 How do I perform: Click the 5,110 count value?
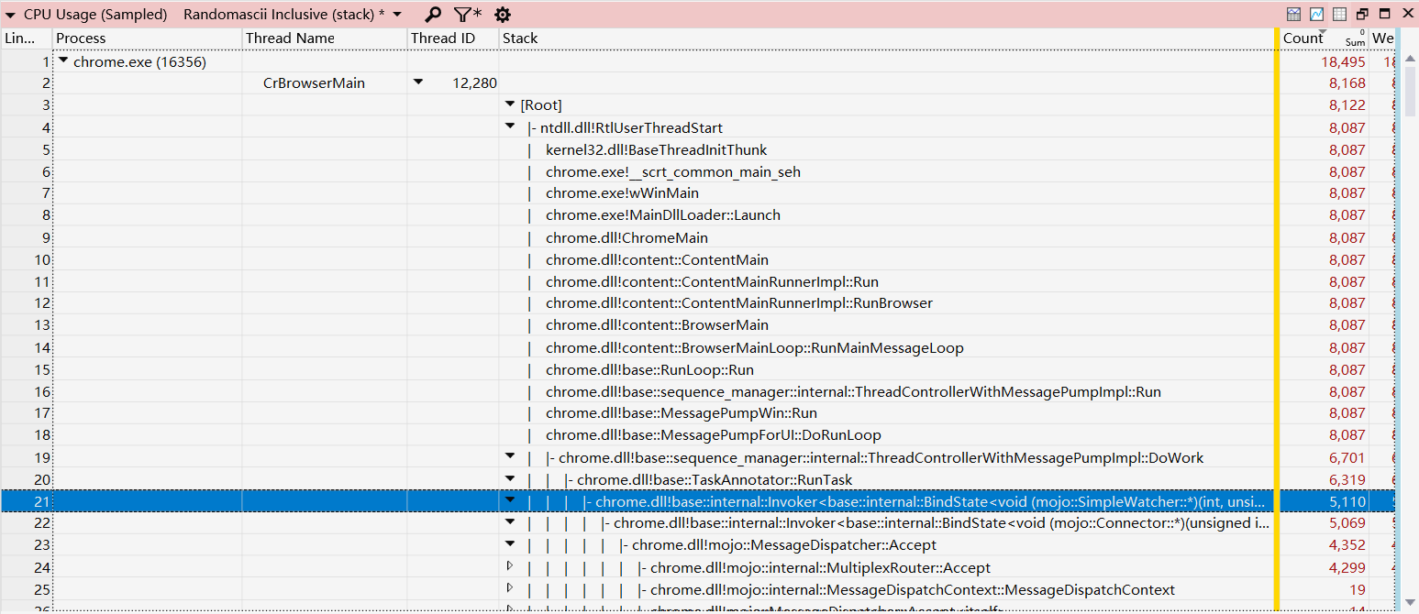[x=1347, y=501]
